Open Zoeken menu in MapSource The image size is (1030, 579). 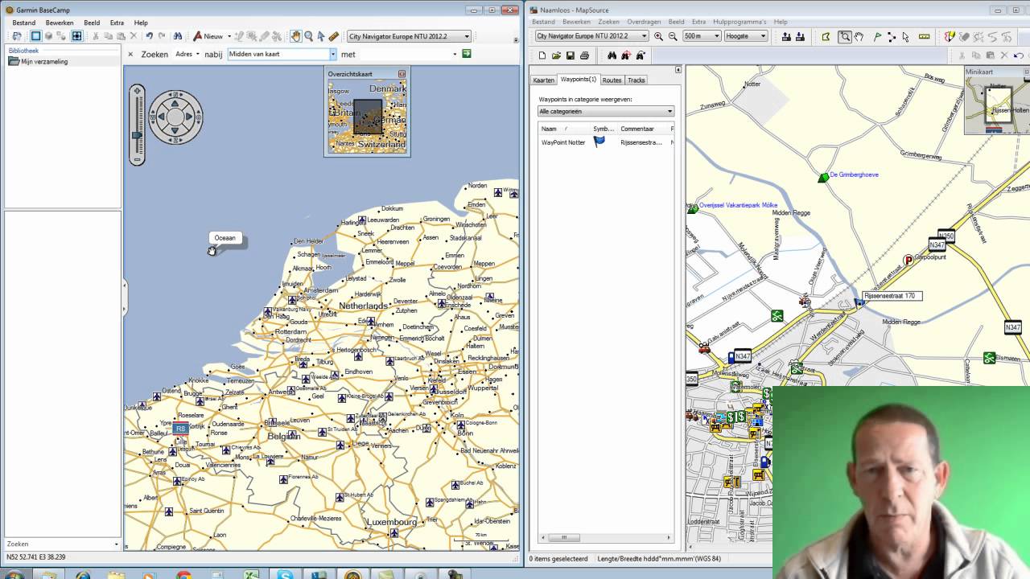click(x=608, y=22)
